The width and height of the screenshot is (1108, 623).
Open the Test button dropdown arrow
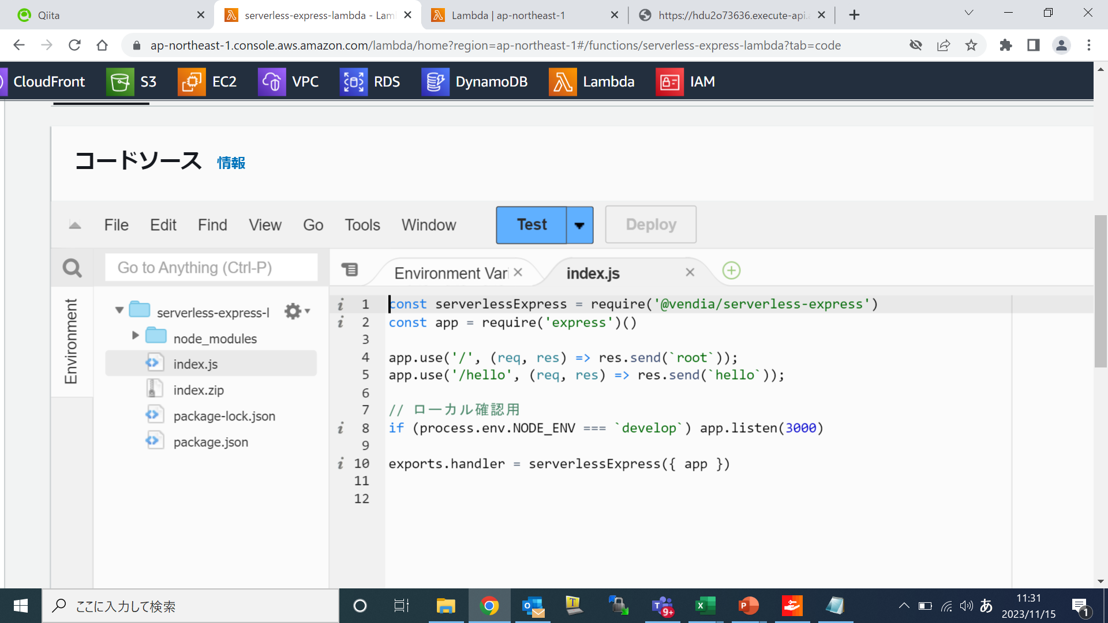coord(579,225)
